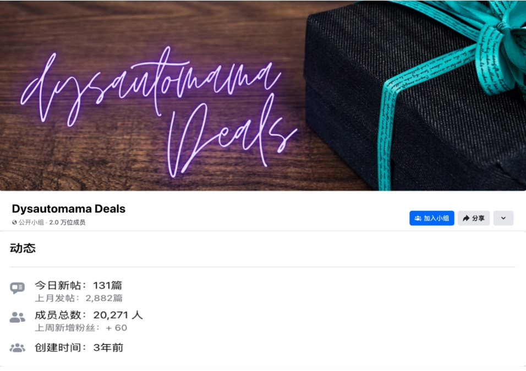Click the group icon beside 创建时间
The image size is (526, 371).
(18, 347)
